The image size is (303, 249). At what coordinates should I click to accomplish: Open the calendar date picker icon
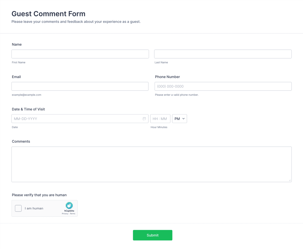pyautogui.click(x=144, y=118)
